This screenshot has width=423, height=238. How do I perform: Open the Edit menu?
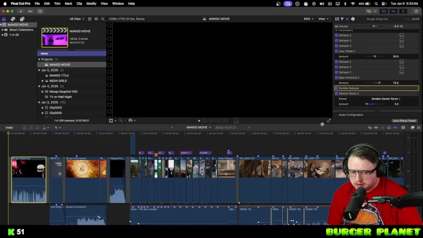point(47,4)
